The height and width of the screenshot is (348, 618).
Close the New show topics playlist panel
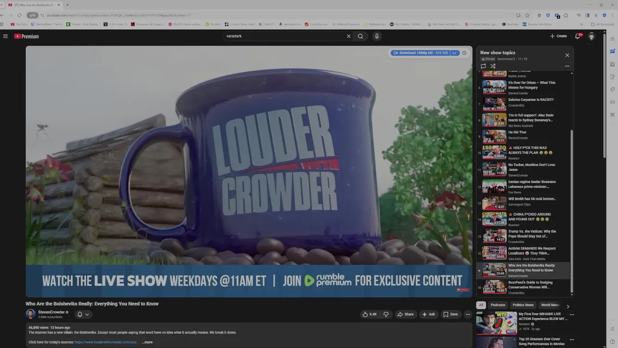pyautogui.click(x=567, y=55)
